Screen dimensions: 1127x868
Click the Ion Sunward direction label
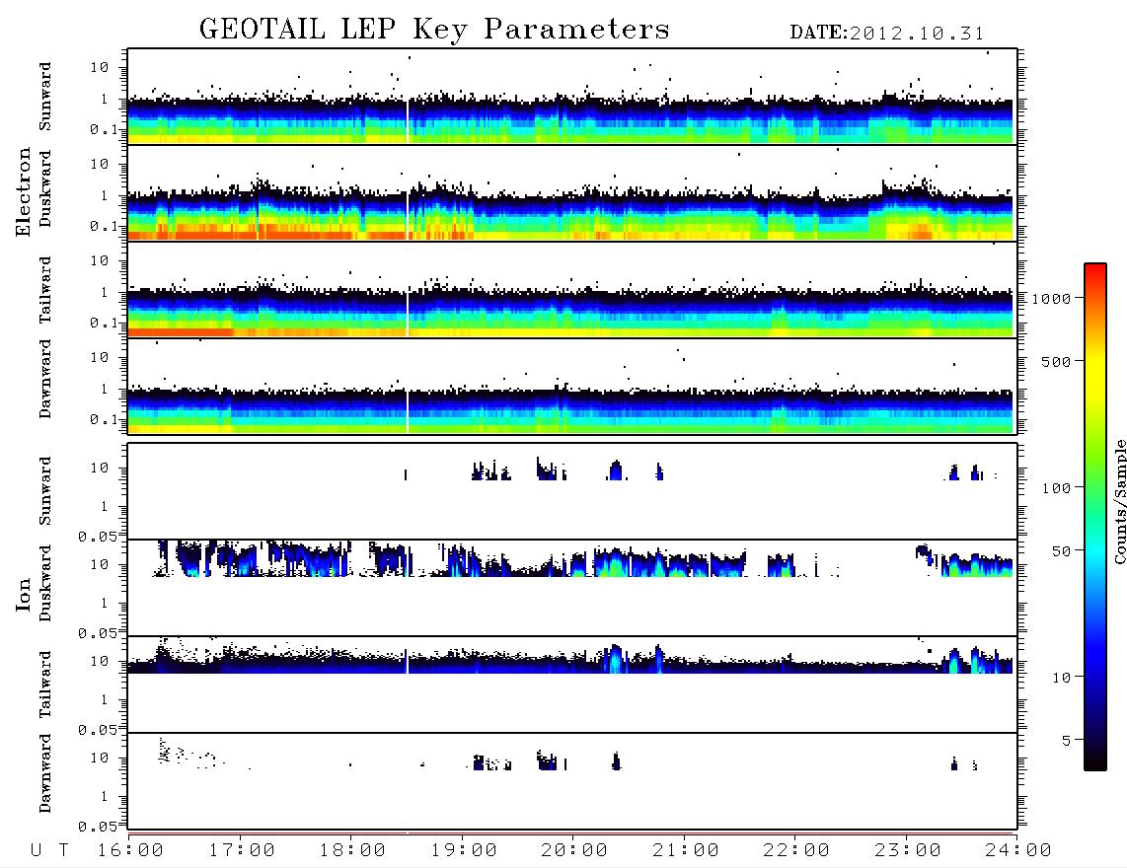45,491
